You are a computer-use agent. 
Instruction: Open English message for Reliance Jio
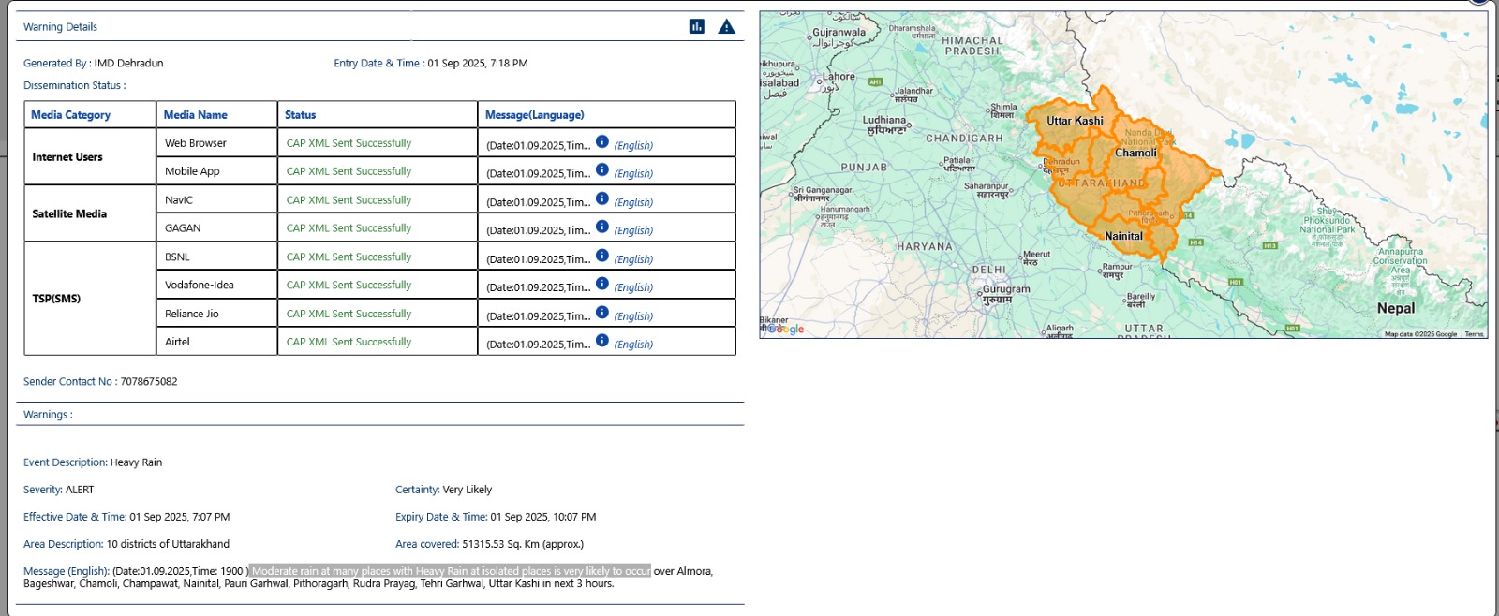[633, 316]
